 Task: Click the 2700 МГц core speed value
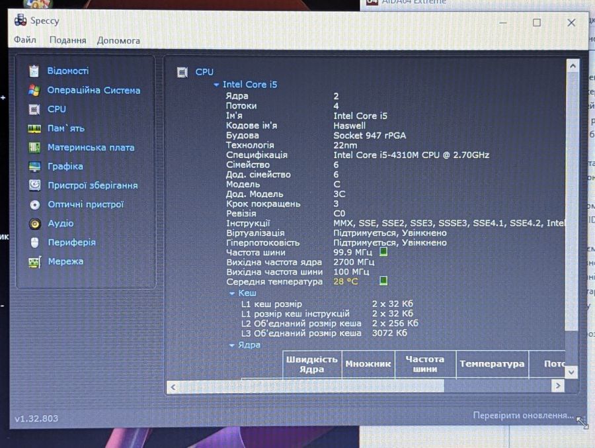(354, 262)
